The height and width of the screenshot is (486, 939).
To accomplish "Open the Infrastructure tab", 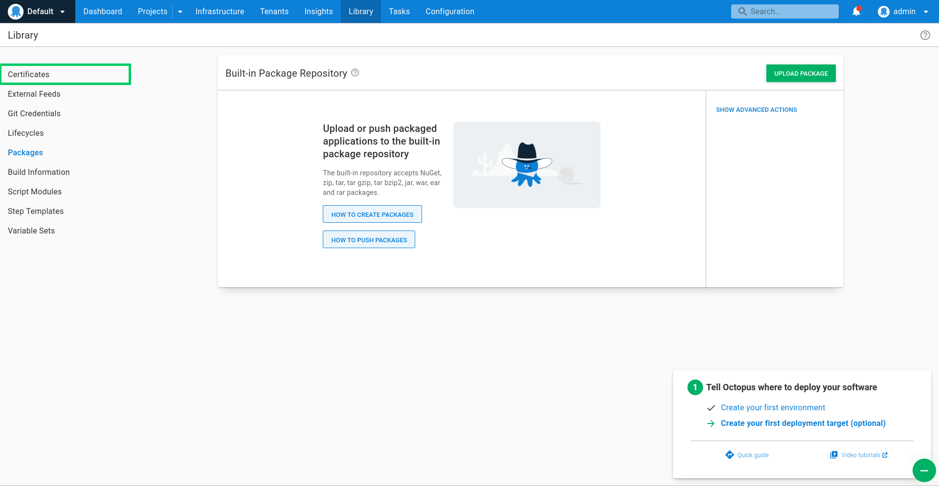I will click(220, 11).
